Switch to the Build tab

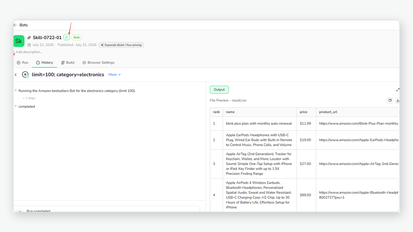(x=68, y=63)
